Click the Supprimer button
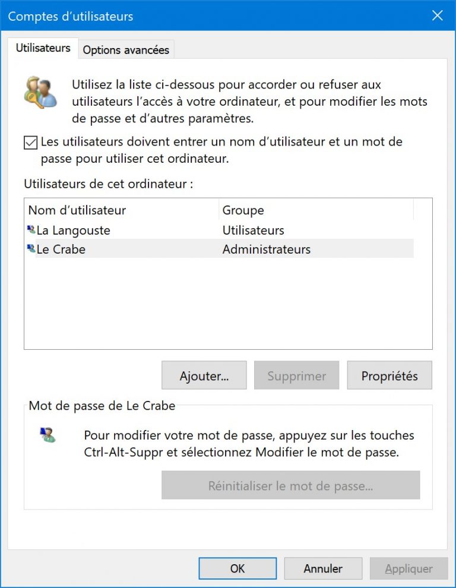456x588 pixels. point(296,375)
